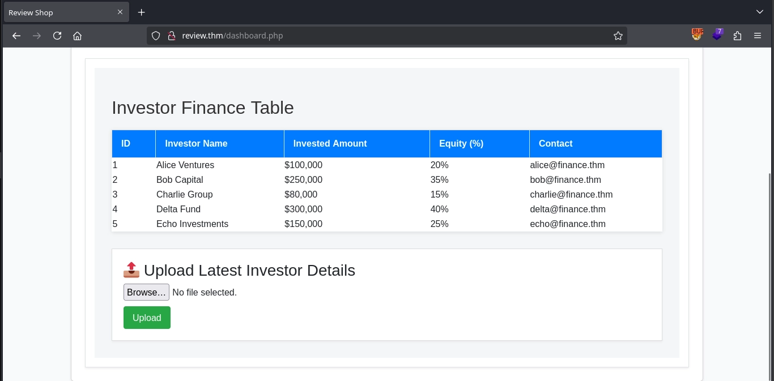Bookmark this page with star icon

[x=618, y=36]
